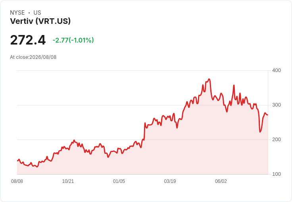Click the 100 y-axis label

click(x=277, y=174)
